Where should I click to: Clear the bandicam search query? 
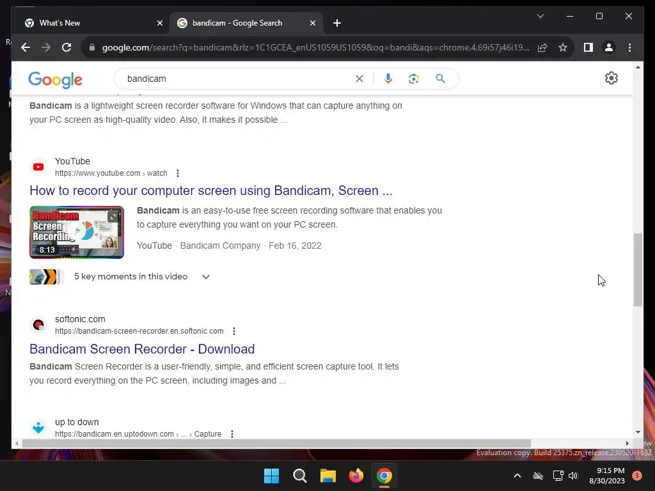(x=359, y=79)
